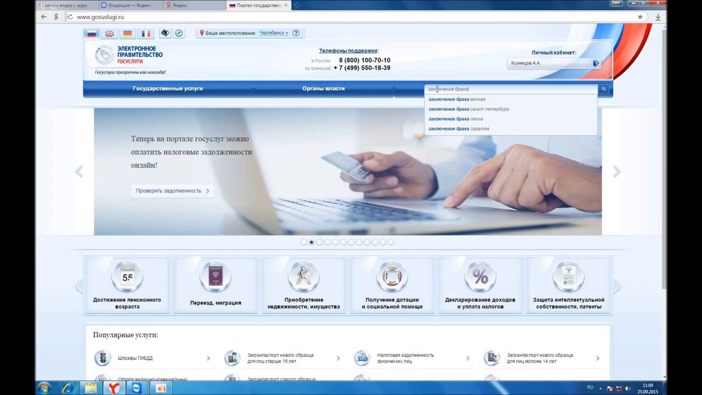This screenshot has height=395, width=702.
Task: Click the RU language indicator in tray
Action: tap(590, 387)
